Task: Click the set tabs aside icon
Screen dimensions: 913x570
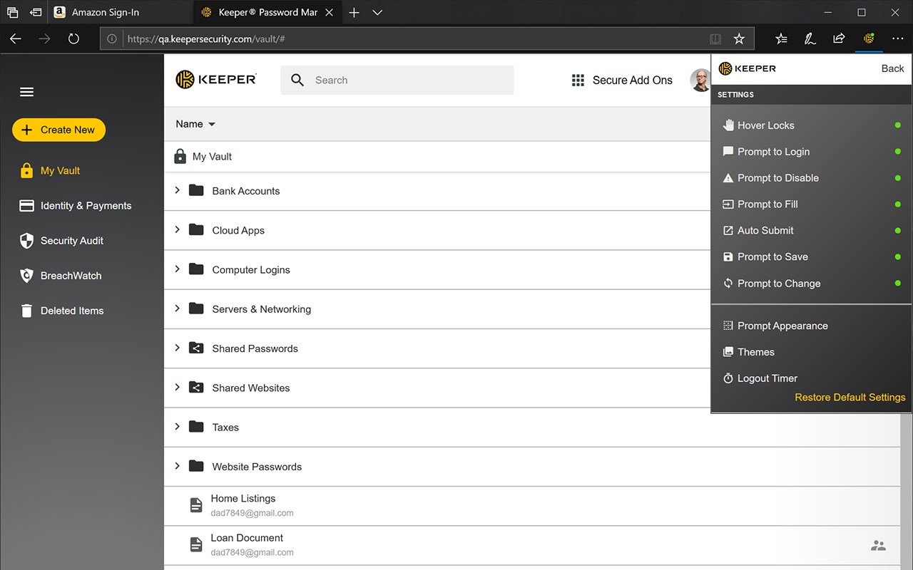Action: pyautogui.click(x=36, y=12)
